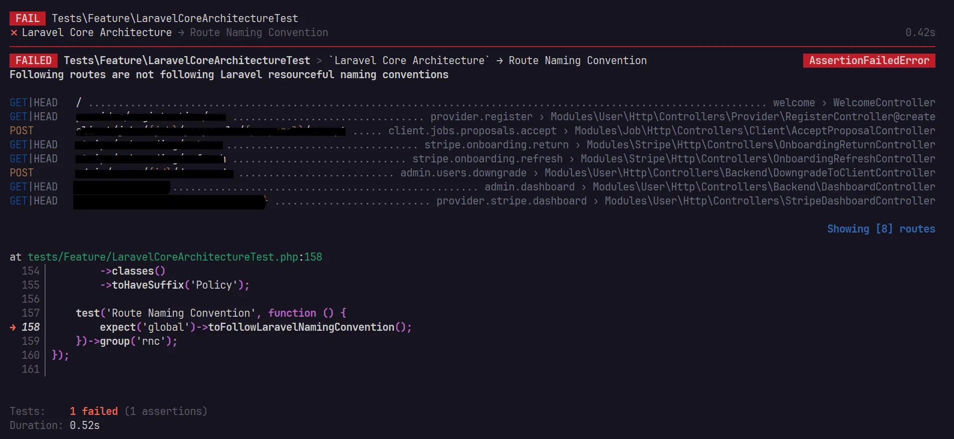This screenshot has width=954, height=439.
Task: Click the red X failure icon
Action: (x=14, y=33)
